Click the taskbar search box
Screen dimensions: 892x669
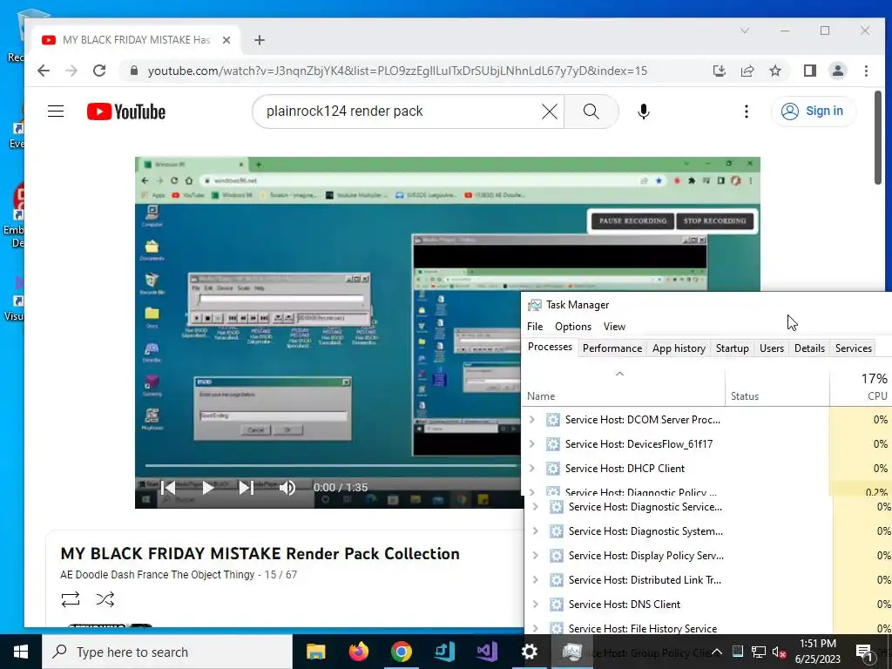(x=167, y=652)
